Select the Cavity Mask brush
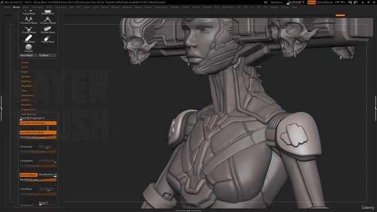This screenshot has height=212, width=377. (29, 29)
